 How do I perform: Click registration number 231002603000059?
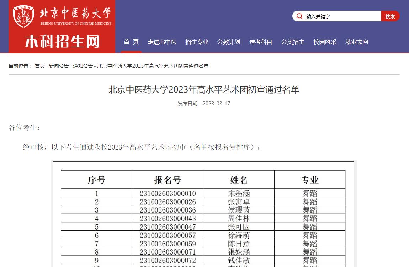coord(168,244)
